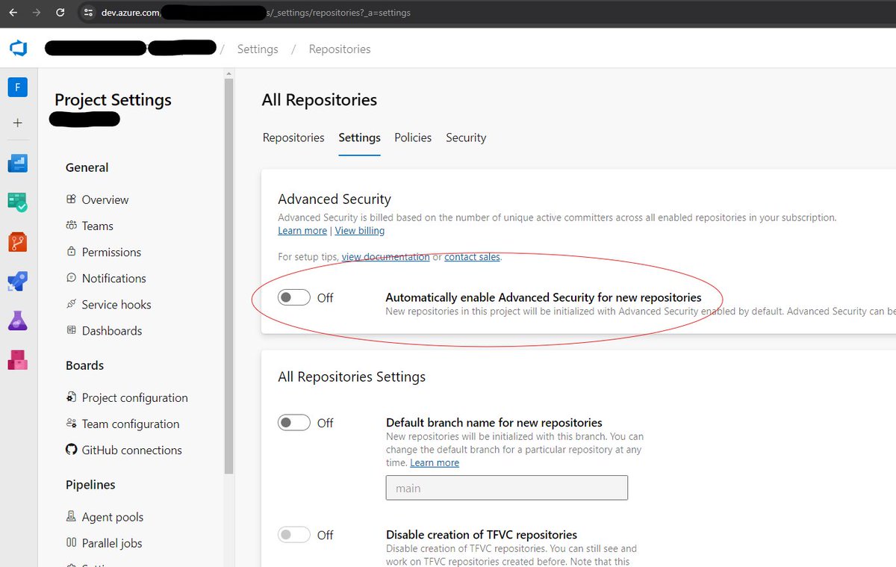Click the Project Settings heading

tap(113, 100)
